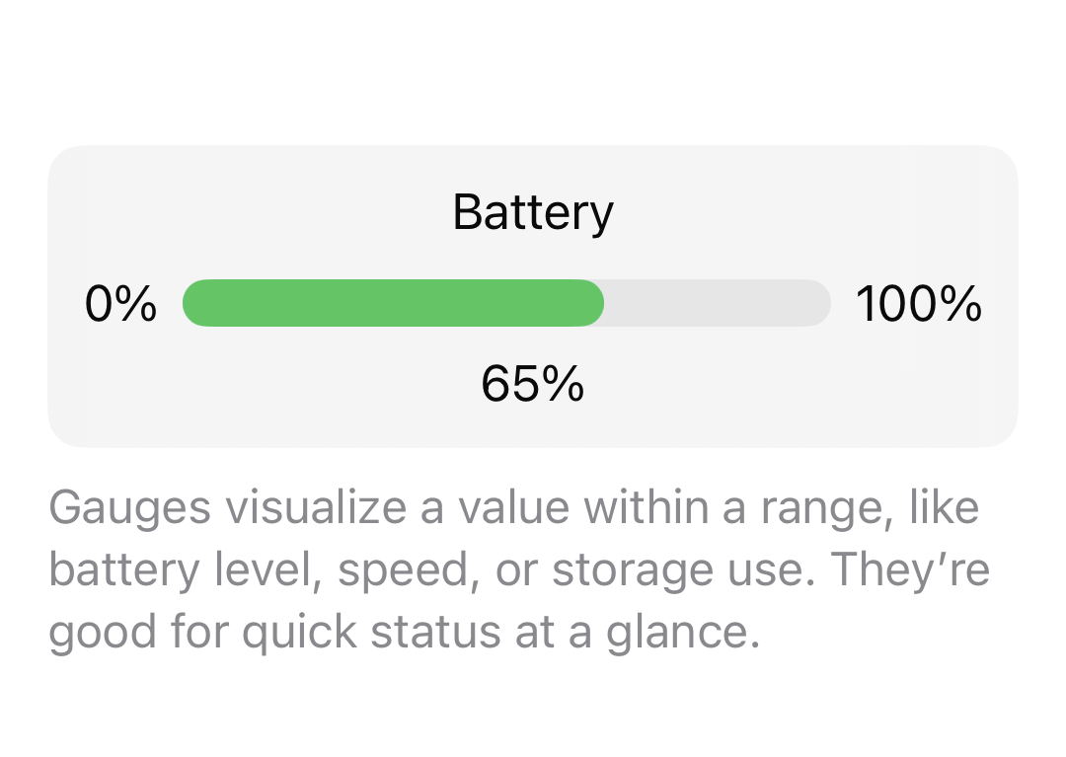Click the 65% current value label
1066x757 pixels.
pyautogui.click(x=533, y=384)
